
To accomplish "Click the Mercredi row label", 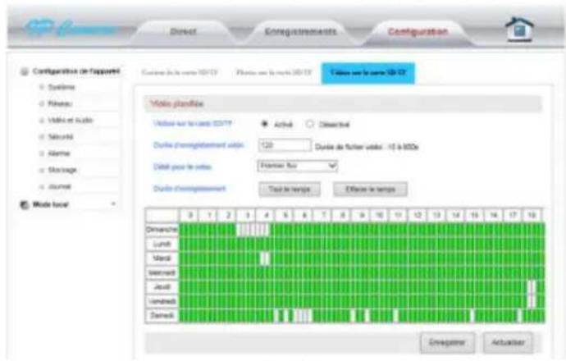I will click(162, 272).
